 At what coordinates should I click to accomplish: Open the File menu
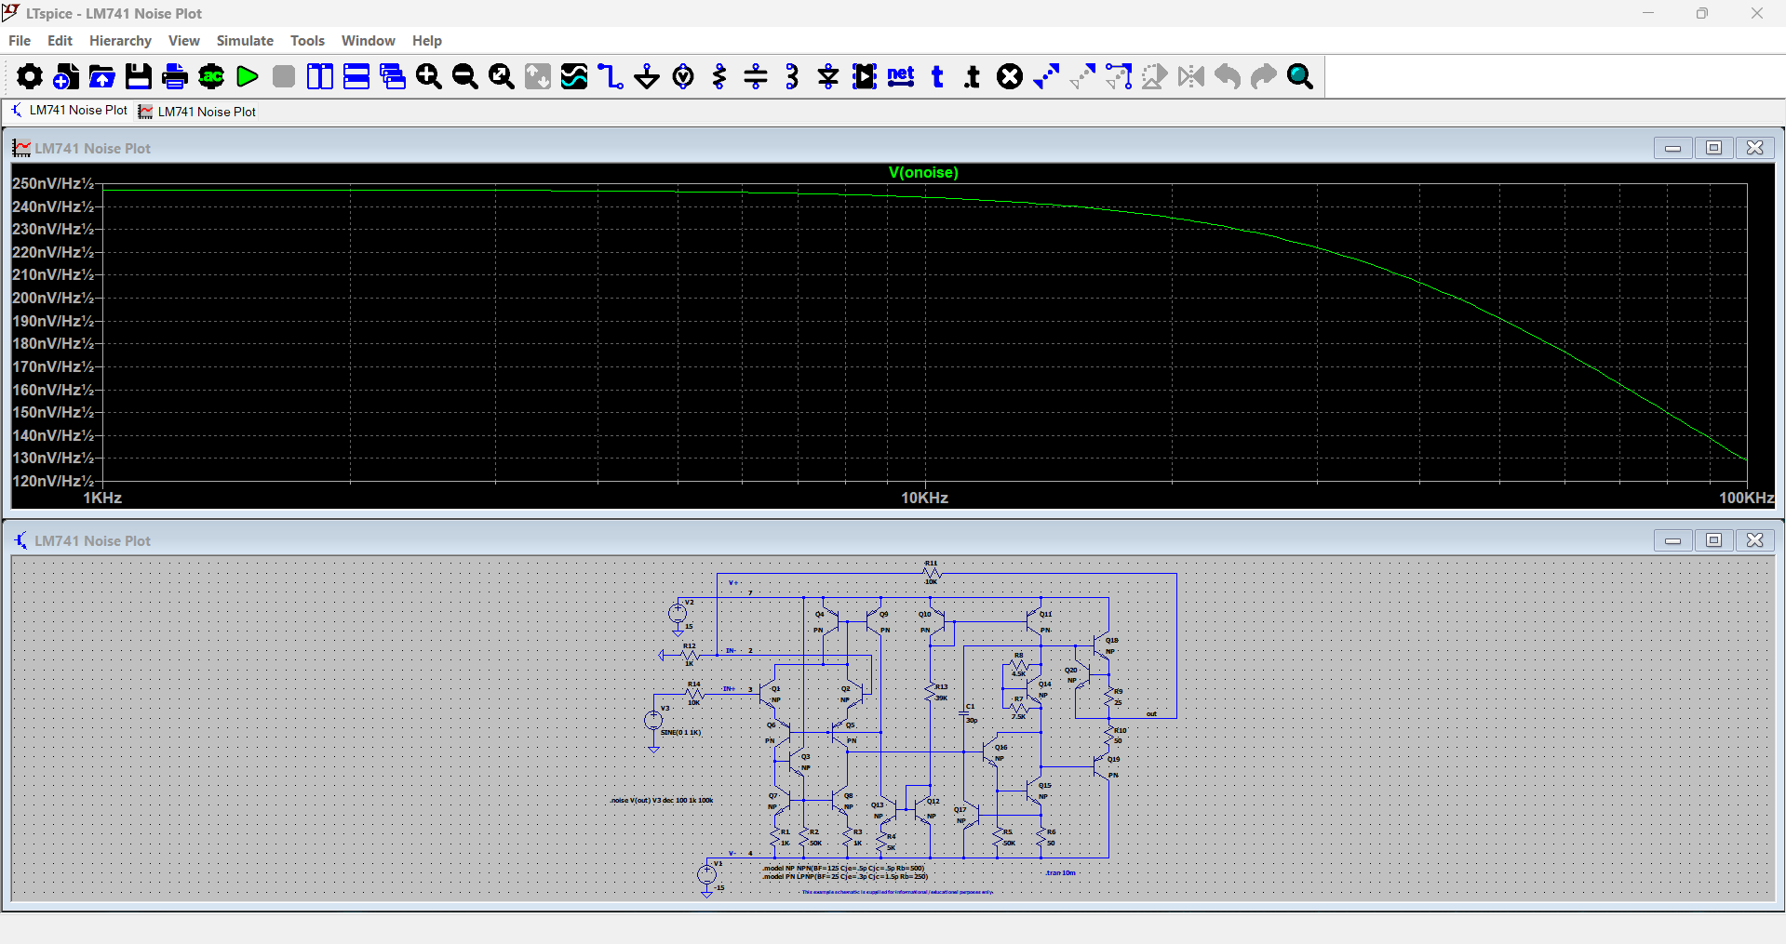tap(20, 41)
